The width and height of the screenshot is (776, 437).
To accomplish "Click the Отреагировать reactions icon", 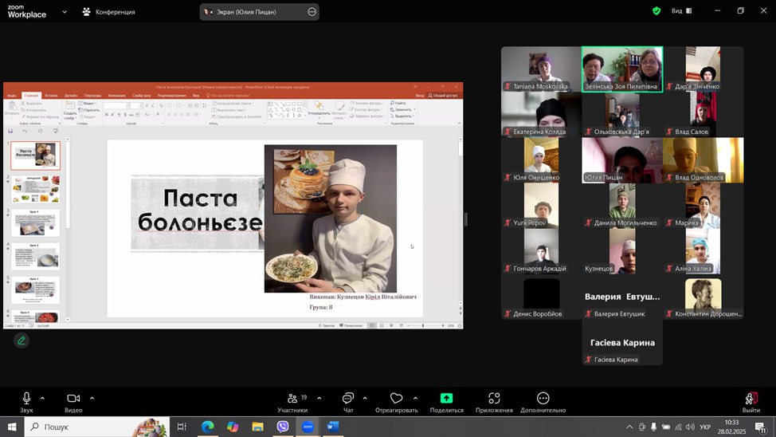I will pyautogui.click(x=396, y=399).
